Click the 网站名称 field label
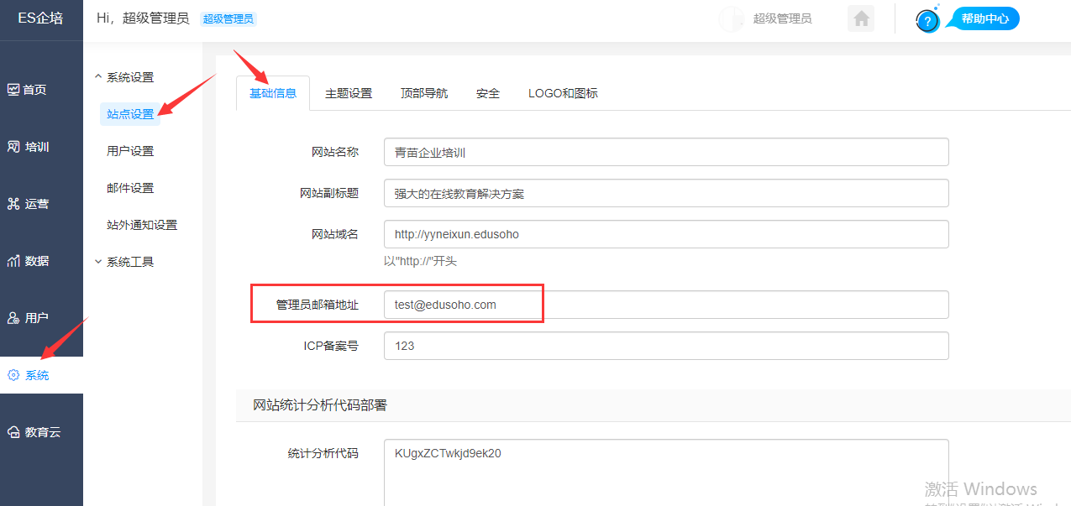Image resolution: width=1071 pixels, height=506 pixels. [335, 152]
